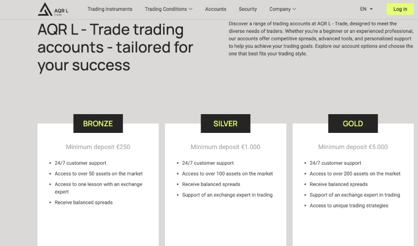418x246 pixels.
Task: Click the Bronze Minimum deposit €250 text
Action: tap(98, 147)
